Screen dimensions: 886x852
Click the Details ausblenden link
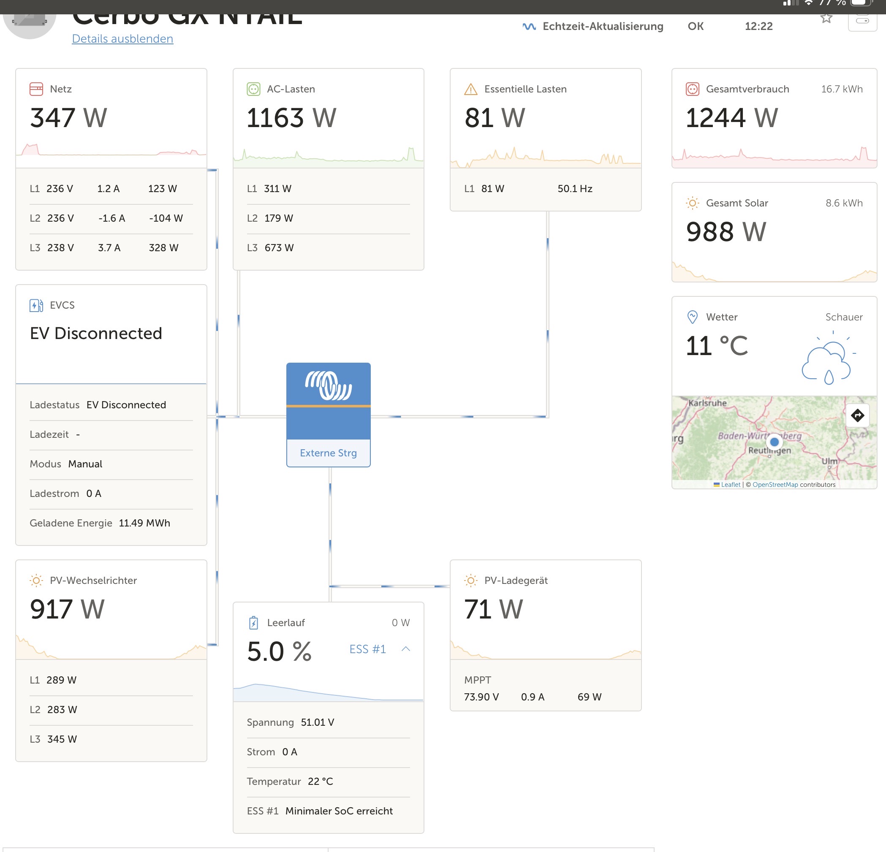pos(122,39)
